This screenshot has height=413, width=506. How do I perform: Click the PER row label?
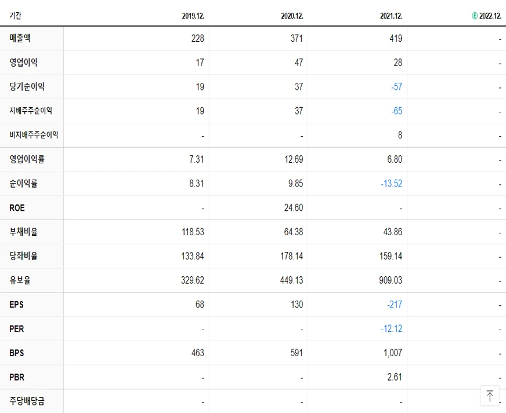(x=17, y=328)
